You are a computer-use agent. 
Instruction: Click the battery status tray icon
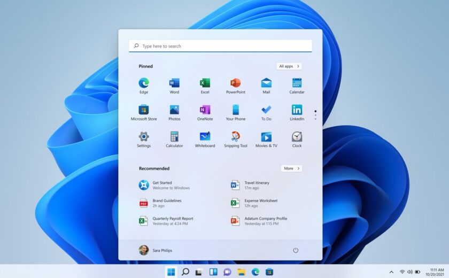(x=417, y=272)
